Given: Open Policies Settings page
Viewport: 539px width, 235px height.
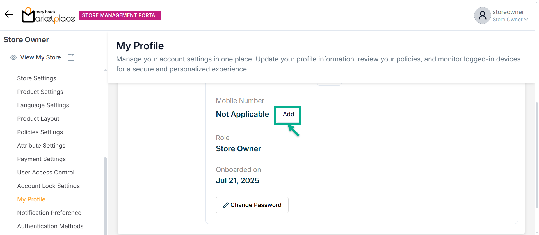Looking at the screenshot, I should tap(40, 132).
